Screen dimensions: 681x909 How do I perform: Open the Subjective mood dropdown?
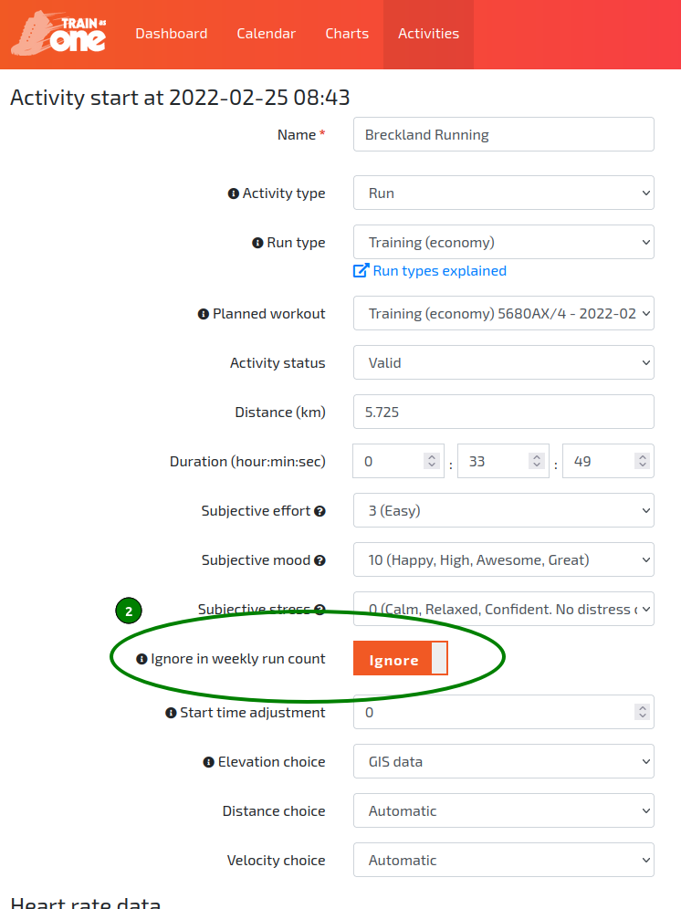(503, 560)
